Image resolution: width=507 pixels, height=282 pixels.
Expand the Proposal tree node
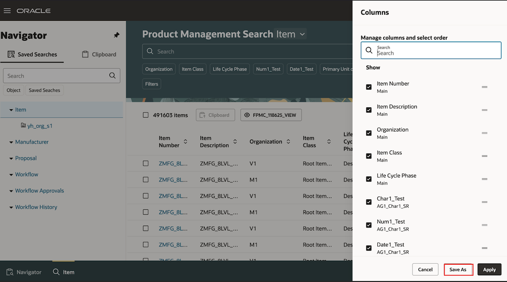11,158
